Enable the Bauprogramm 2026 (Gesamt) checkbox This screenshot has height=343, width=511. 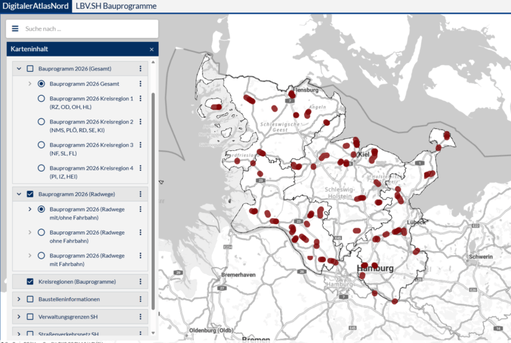pyautogui.click(x=30, y=68)
